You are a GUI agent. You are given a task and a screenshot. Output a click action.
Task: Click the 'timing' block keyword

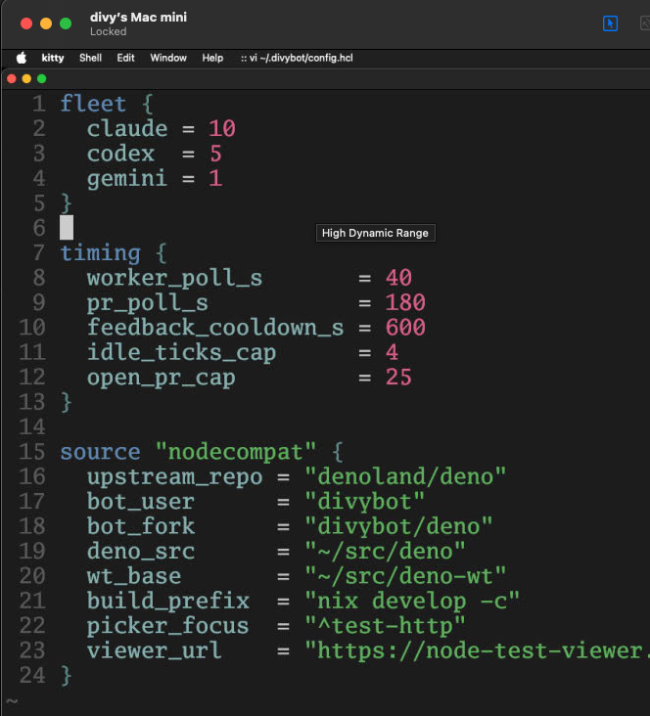point(101,253)
